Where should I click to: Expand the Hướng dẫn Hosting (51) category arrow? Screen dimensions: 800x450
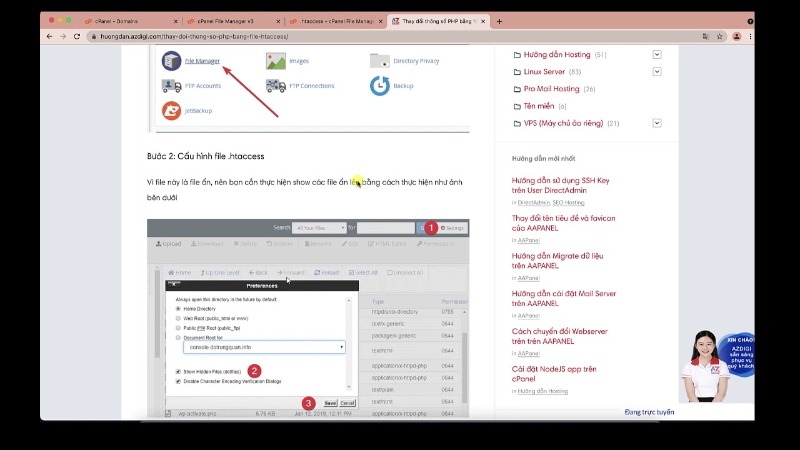(x=657, y=54)
